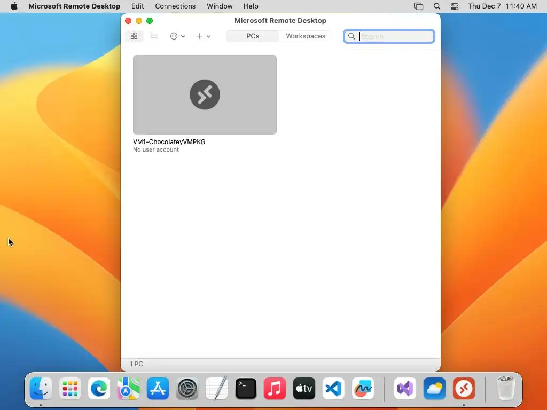This screenshot has width=547, height=410.
Task: Open Trash from the Dock
Action: [x=505, y=389]
